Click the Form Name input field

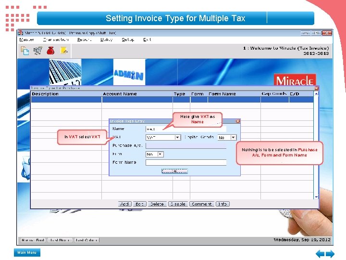186,163
